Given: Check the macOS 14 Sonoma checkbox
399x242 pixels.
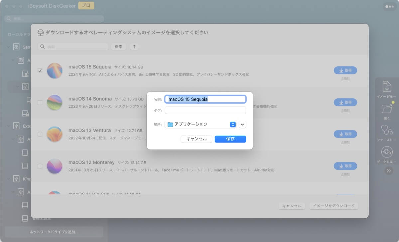Looking at the screenshot, I should click(40, 103).
